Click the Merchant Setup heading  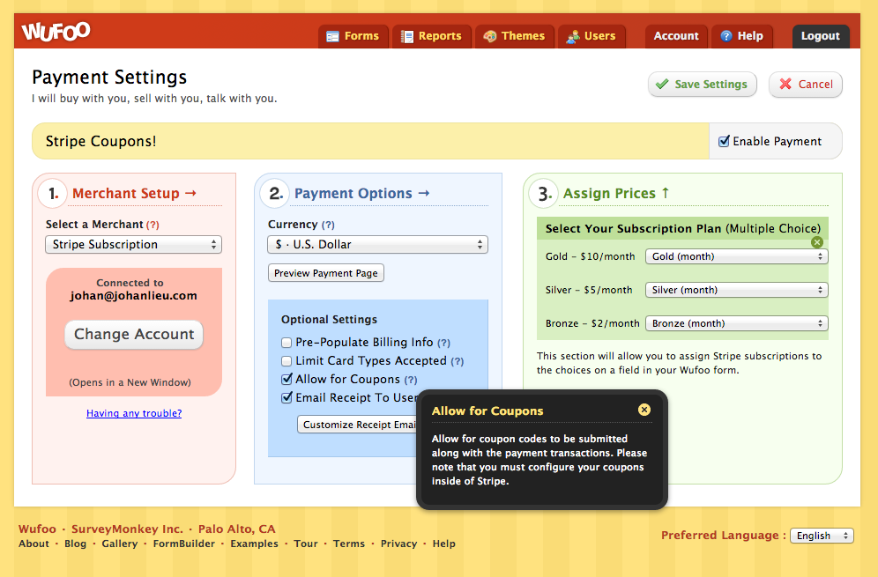[x=134, y=194]
